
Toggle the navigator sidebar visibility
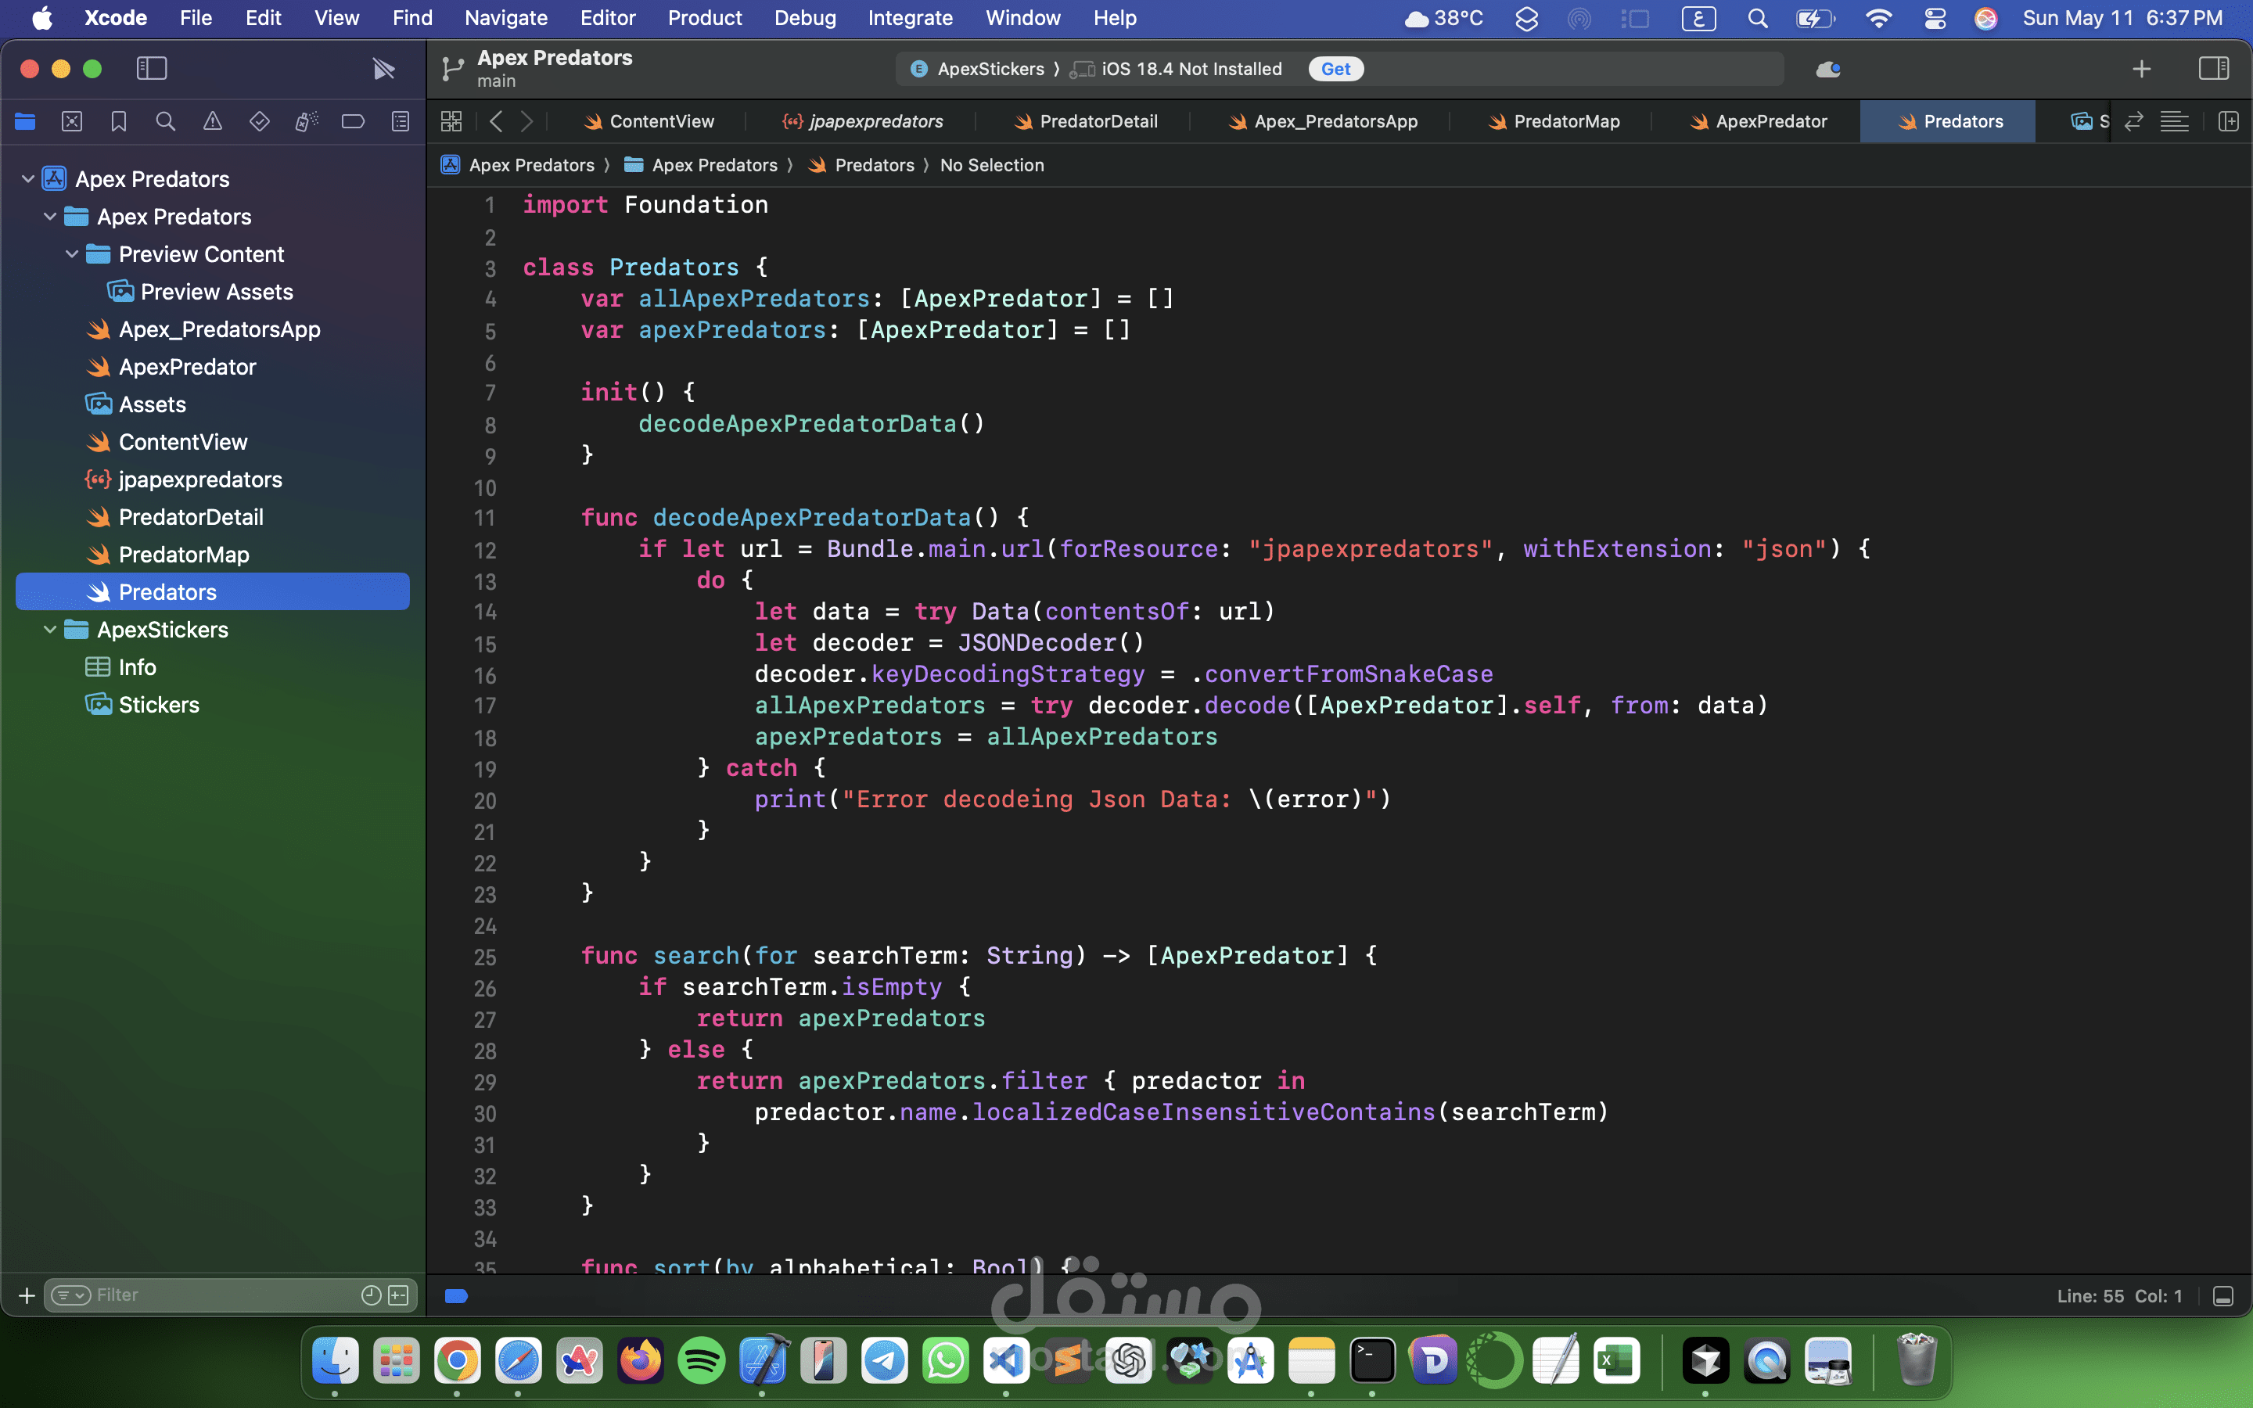click(152, 68)
